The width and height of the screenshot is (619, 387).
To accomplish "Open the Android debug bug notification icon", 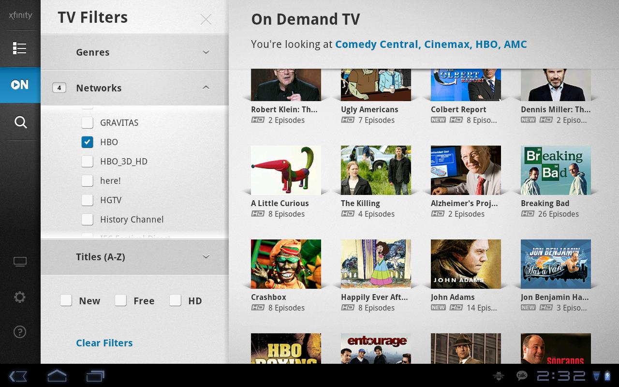I will pos(499,376).
